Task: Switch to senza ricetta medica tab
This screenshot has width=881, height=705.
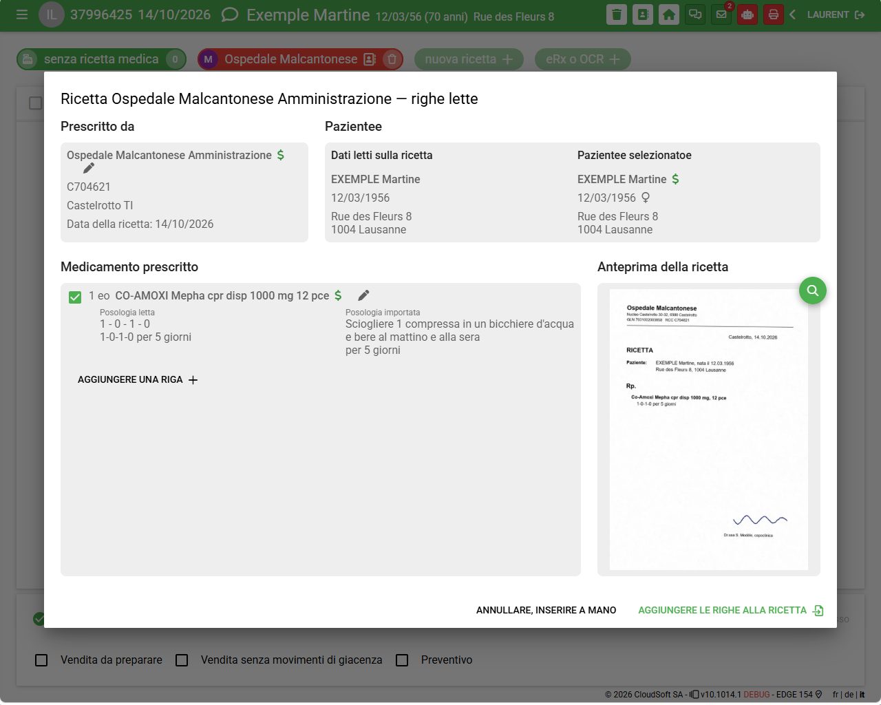Action: click(x=101, y=59)
